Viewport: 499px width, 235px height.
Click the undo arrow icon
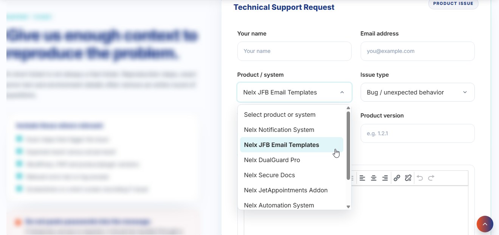[x=420, y=178]
